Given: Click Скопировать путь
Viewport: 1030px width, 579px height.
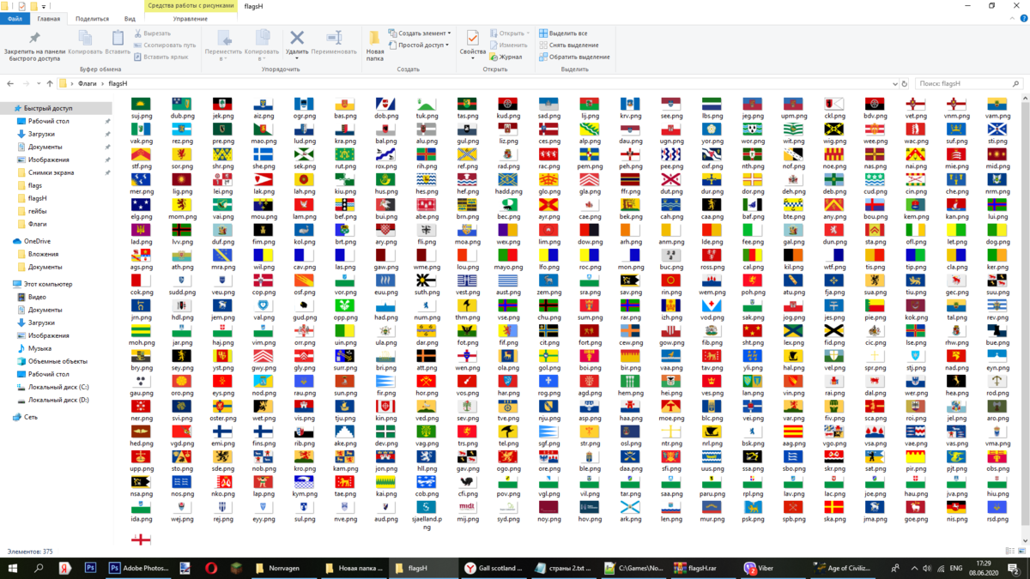Looking at the screenshot, I should pyautogui.click(x=164, y=45).
